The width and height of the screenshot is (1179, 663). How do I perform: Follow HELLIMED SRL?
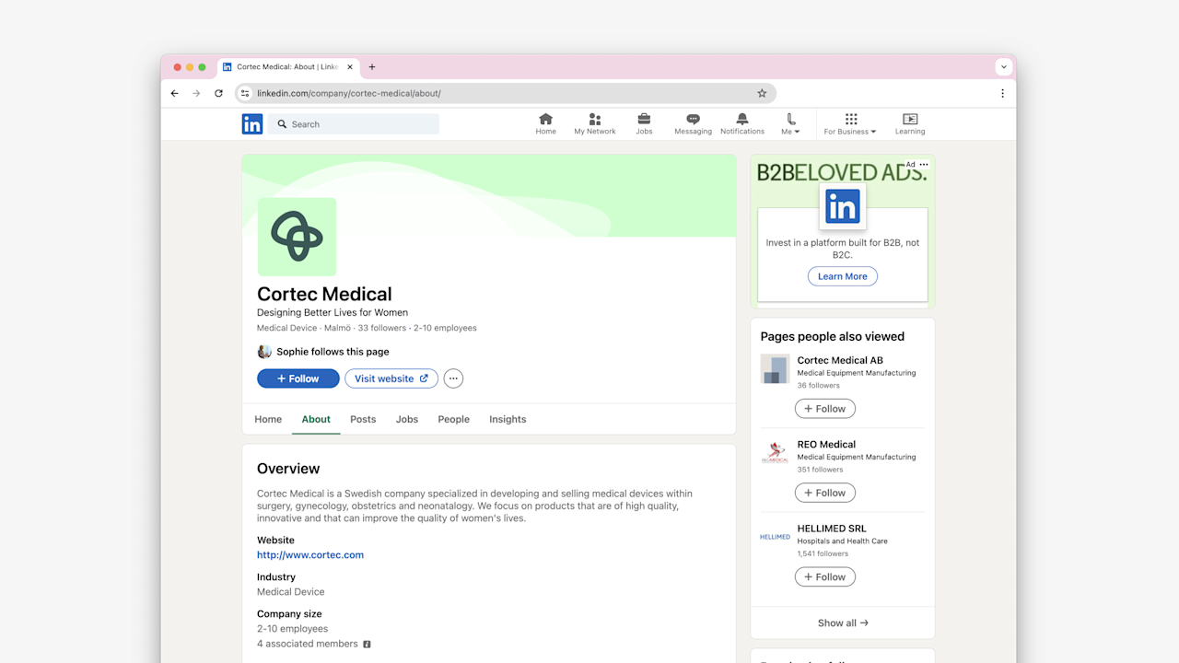tap(825, 576)
